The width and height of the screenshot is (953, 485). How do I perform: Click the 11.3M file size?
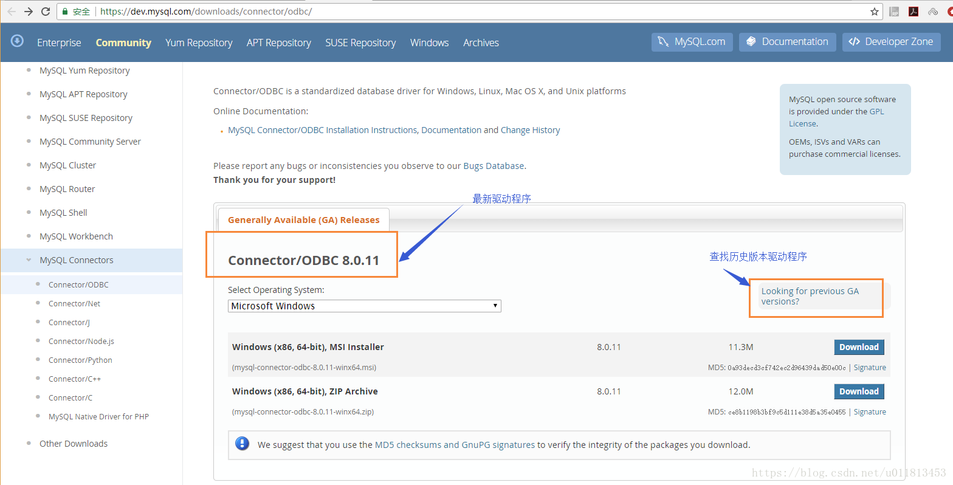click(x=741, y=347)
